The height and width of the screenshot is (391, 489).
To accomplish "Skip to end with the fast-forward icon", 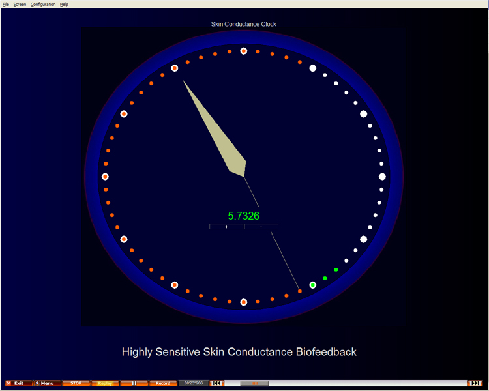I will click(475, 383).
